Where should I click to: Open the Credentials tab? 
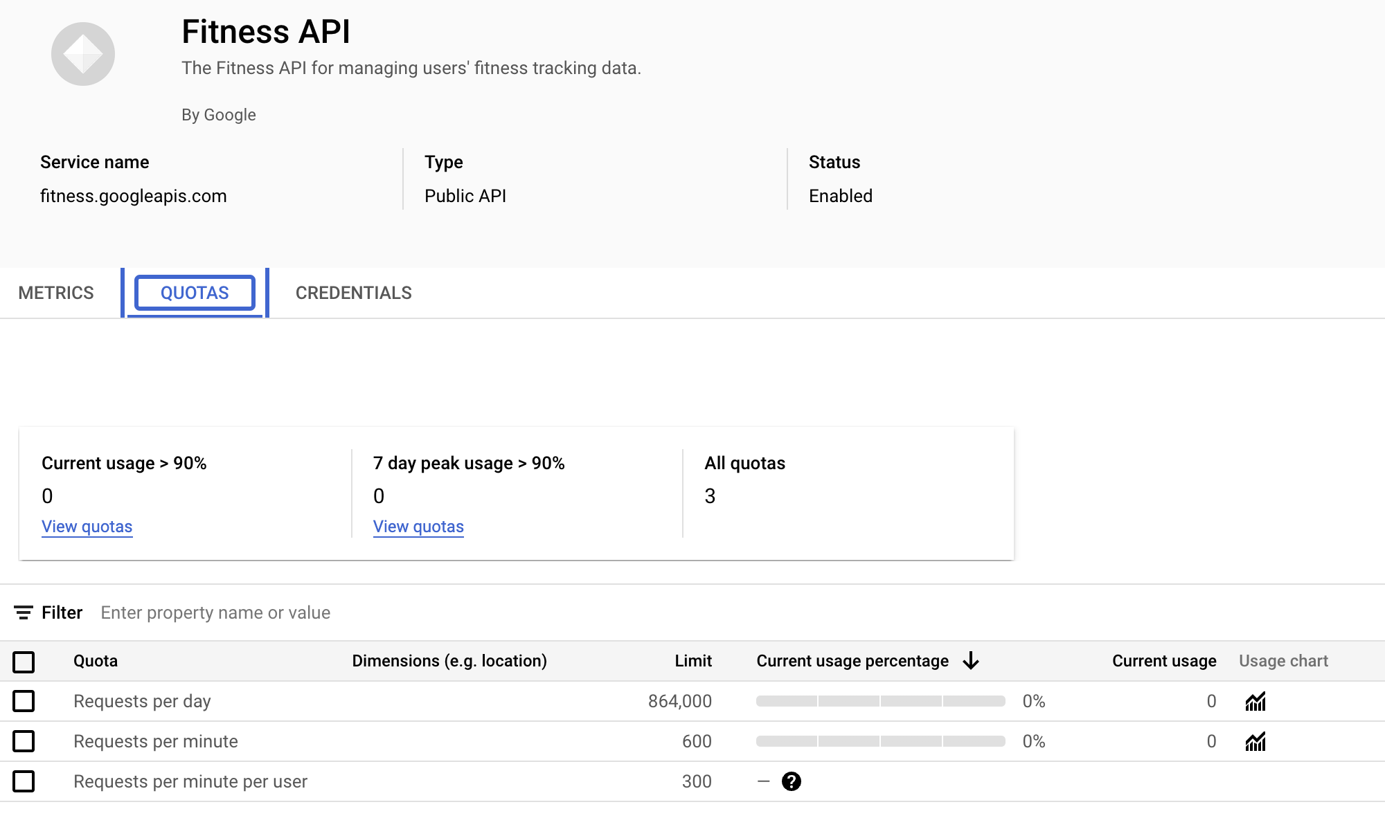(353, 293)
